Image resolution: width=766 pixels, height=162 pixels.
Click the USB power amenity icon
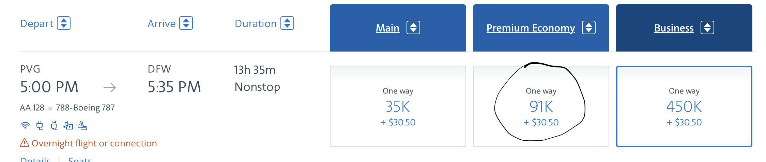click(x=54, y=125)
